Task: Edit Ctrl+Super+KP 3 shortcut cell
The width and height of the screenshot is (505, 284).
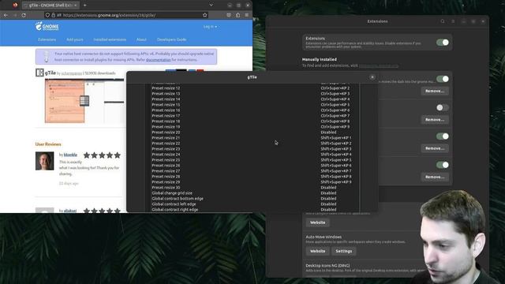Action: 335,94
